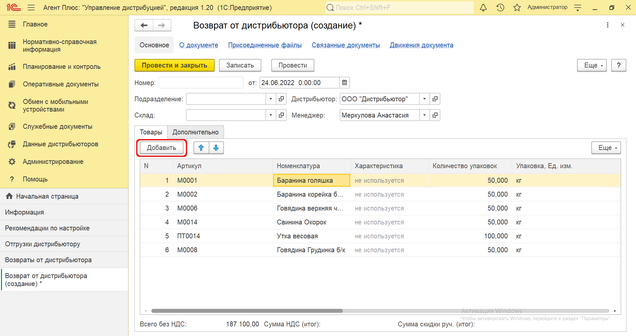Open Склад field's open-item icon
Screen dimensions: 636x336
coord(281,115)
